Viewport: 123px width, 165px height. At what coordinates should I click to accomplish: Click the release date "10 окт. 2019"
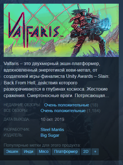pos(52,119)
